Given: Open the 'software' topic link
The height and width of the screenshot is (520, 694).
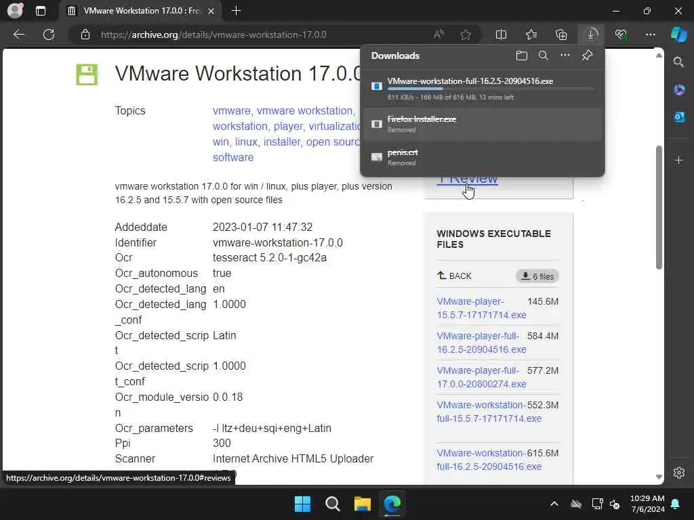Looking at the screenshot, I should click(x=233, y=157).
